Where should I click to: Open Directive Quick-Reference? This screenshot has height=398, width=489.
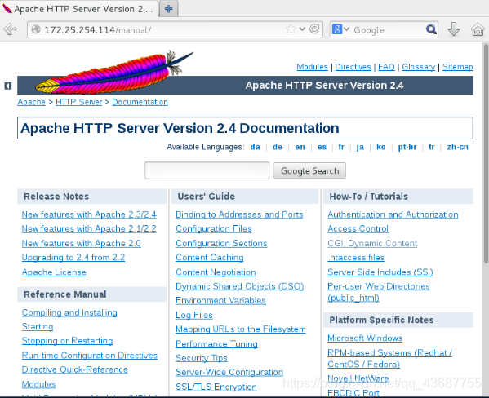point(75,369)
